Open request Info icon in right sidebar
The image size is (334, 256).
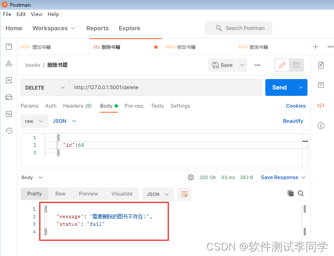tap(321, 126)
